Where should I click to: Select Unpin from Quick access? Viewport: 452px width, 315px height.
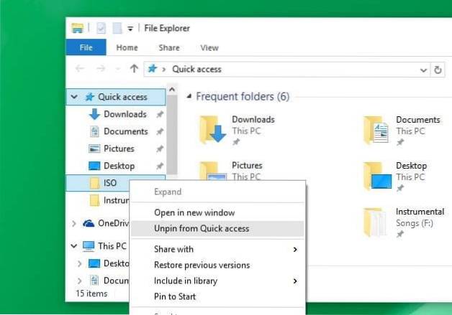[202, 228]
